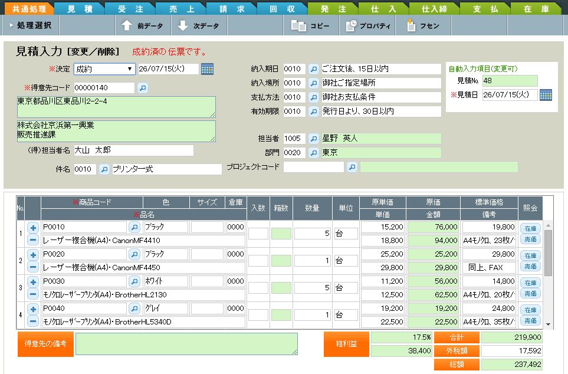This screenshot has height=374, width=568.
Task: Click quantity field of row P0010
Action: (312, 234)
